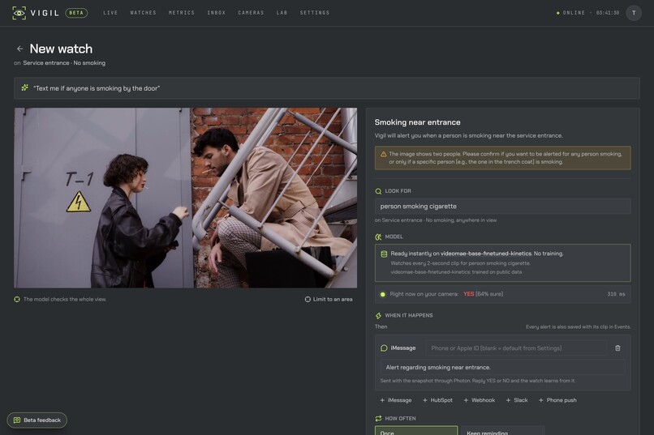
Task: Open the Cameras tab
Action: (251, 13)
